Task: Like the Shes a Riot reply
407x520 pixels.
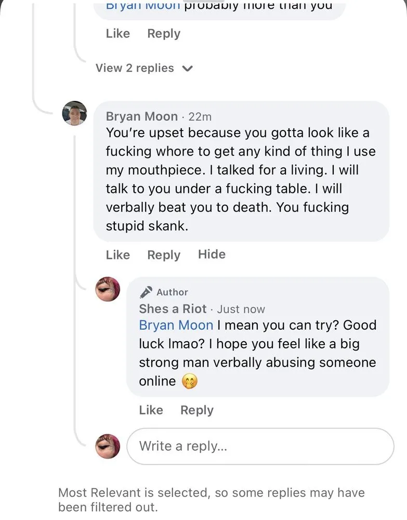Action: pos(151,410)
